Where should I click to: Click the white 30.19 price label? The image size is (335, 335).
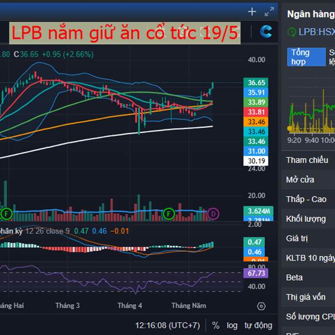[256, 161]
